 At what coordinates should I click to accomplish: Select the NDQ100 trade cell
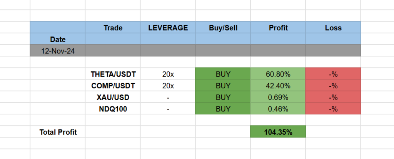pos(113,109)
